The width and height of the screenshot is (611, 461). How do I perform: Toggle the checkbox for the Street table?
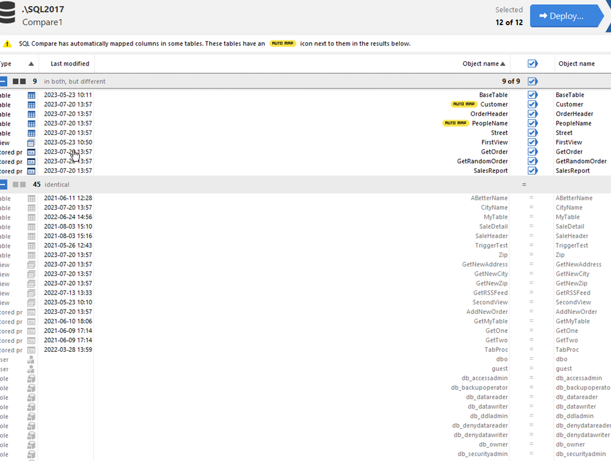[532, 133]
